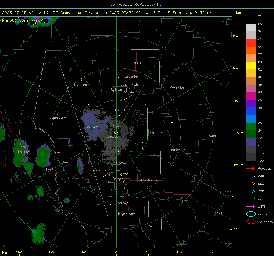Click the Stettler town label
Screen dimensions: 274x256
[x=177, y=88]
